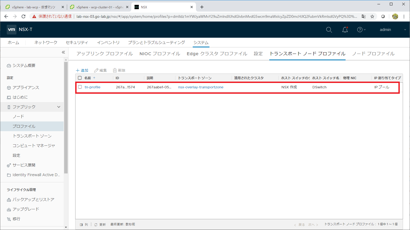Switch to the アップリンク プロファイル tab
The height and width of the screenshot is (230, 410).
(x=105, y=54)
